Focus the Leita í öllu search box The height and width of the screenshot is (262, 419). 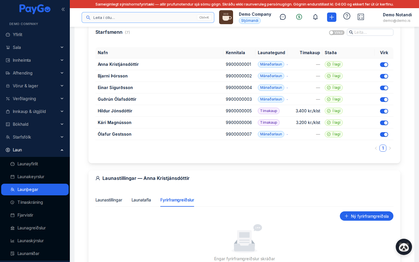pyautogui.click(x=148, y=17)
